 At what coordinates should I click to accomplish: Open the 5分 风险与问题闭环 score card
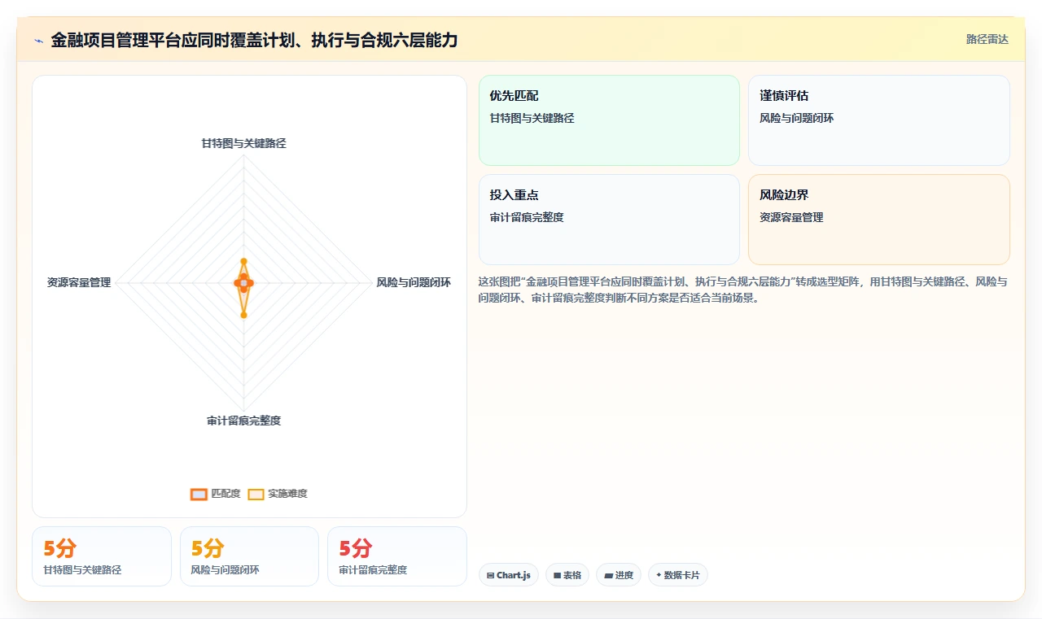pos(249,556)
